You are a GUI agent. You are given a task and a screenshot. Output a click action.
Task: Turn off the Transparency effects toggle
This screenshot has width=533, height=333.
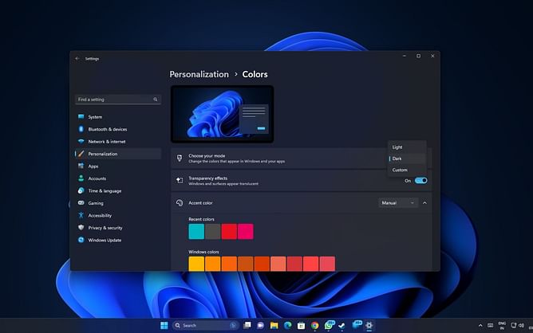(x=420, y=181)
